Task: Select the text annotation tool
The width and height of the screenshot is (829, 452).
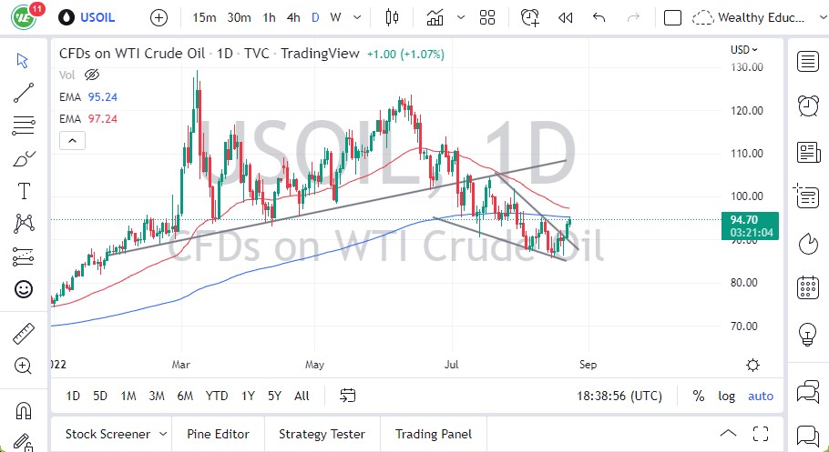Action: coord(24,191)
